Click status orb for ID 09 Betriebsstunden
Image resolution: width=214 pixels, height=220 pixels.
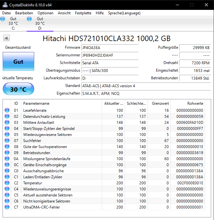(x=7, y=153)
